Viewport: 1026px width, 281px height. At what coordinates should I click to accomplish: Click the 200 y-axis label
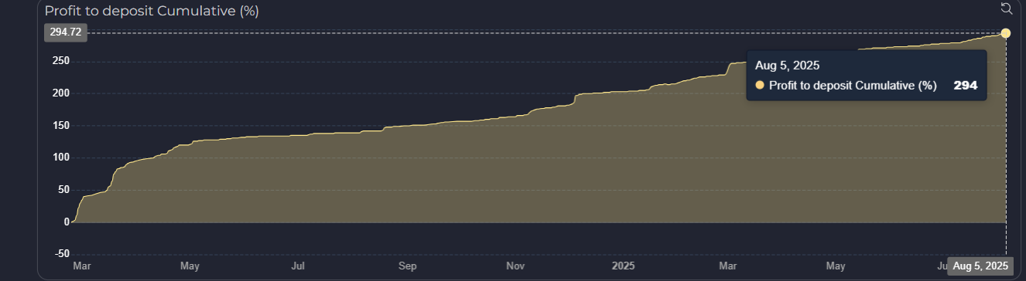tap(60, 93)
